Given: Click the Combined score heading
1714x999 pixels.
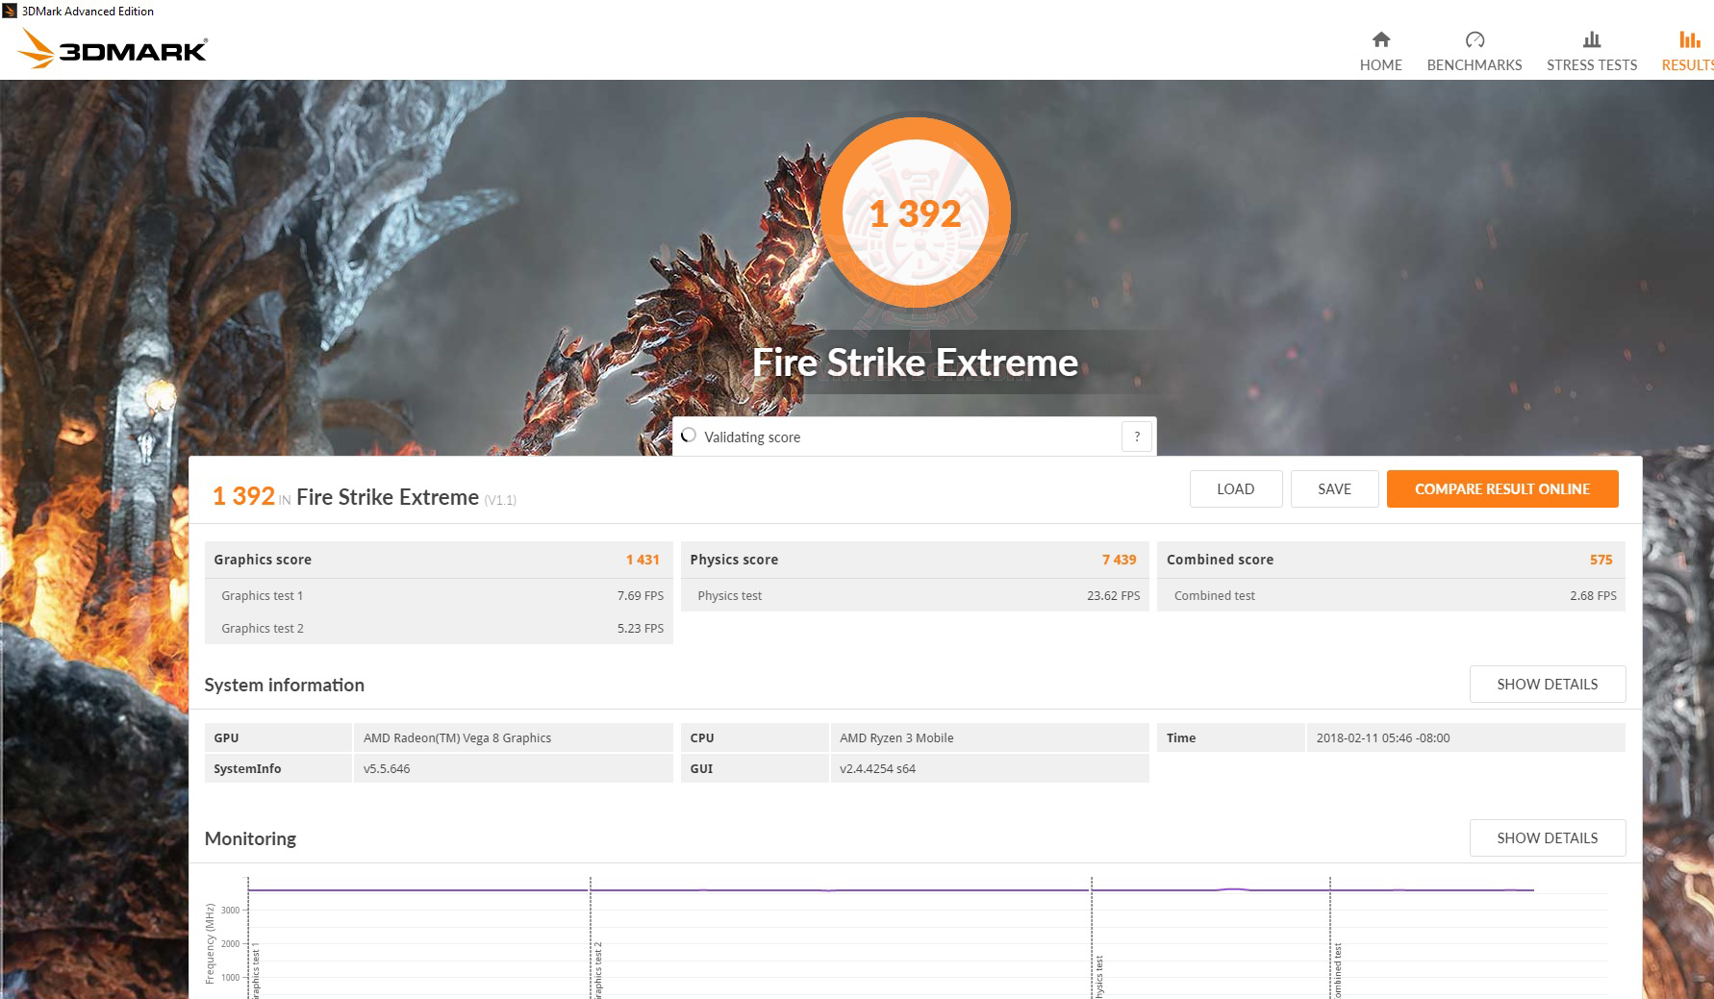Looking at the screenshot, I should click(x=1220, y=560).
